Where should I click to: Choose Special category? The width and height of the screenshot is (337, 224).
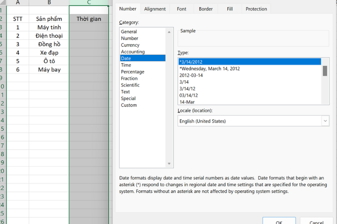pyautogui.click(x=143, y=99)
